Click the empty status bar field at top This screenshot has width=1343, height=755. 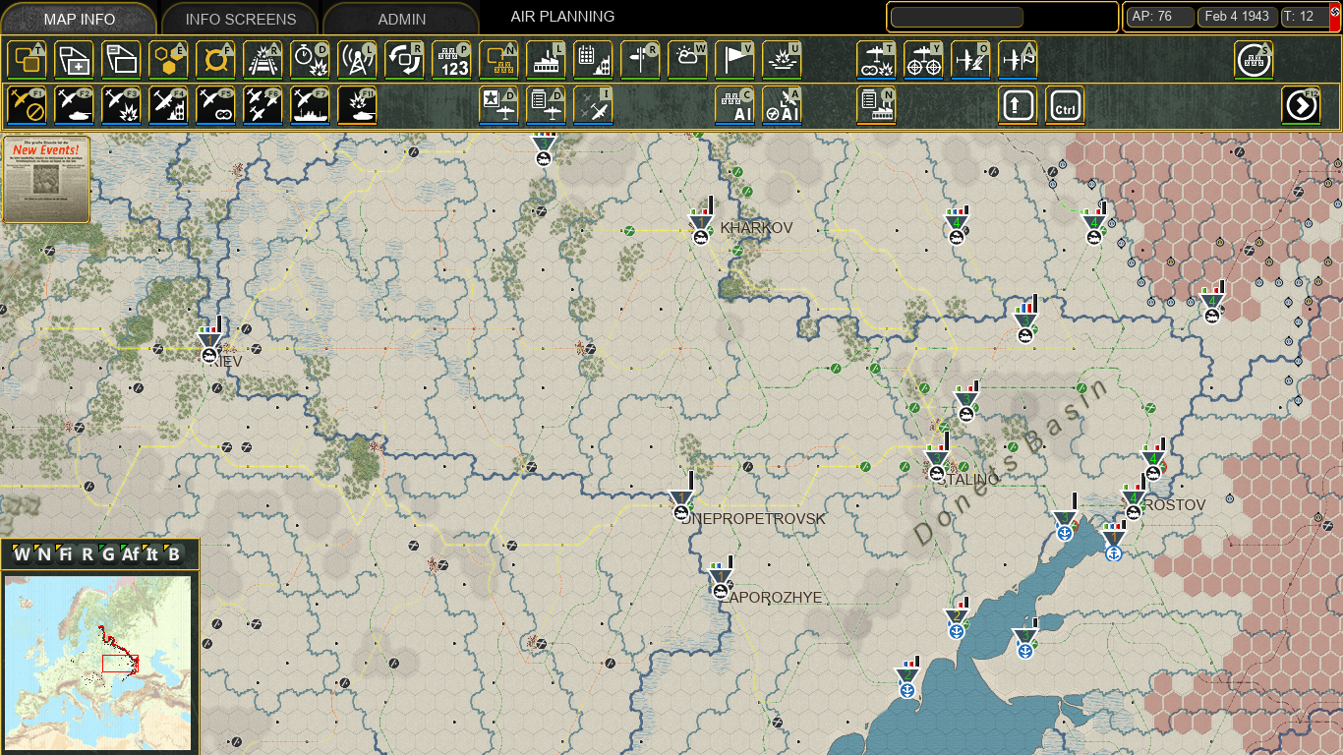957,18
